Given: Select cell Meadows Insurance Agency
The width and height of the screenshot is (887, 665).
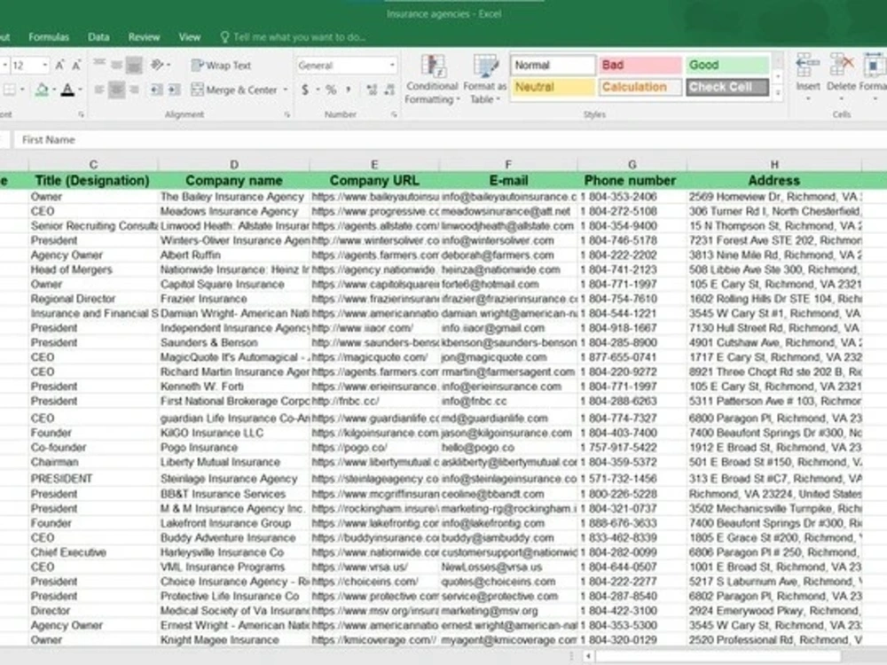Looking at the screenshot, I should tap(234, 212).
